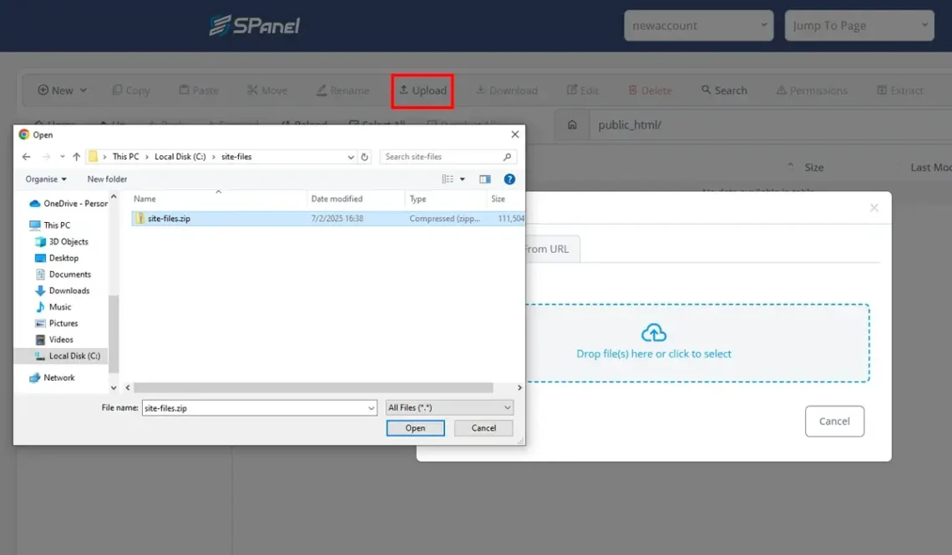Click Open to confirm file selection
Image resolution: width=952 pixels, height=555 pixels.
[x=415, y=427]
